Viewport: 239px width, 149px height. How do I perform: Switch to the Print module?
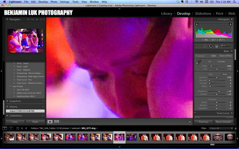pyautogui.click(x=219, y=14)
